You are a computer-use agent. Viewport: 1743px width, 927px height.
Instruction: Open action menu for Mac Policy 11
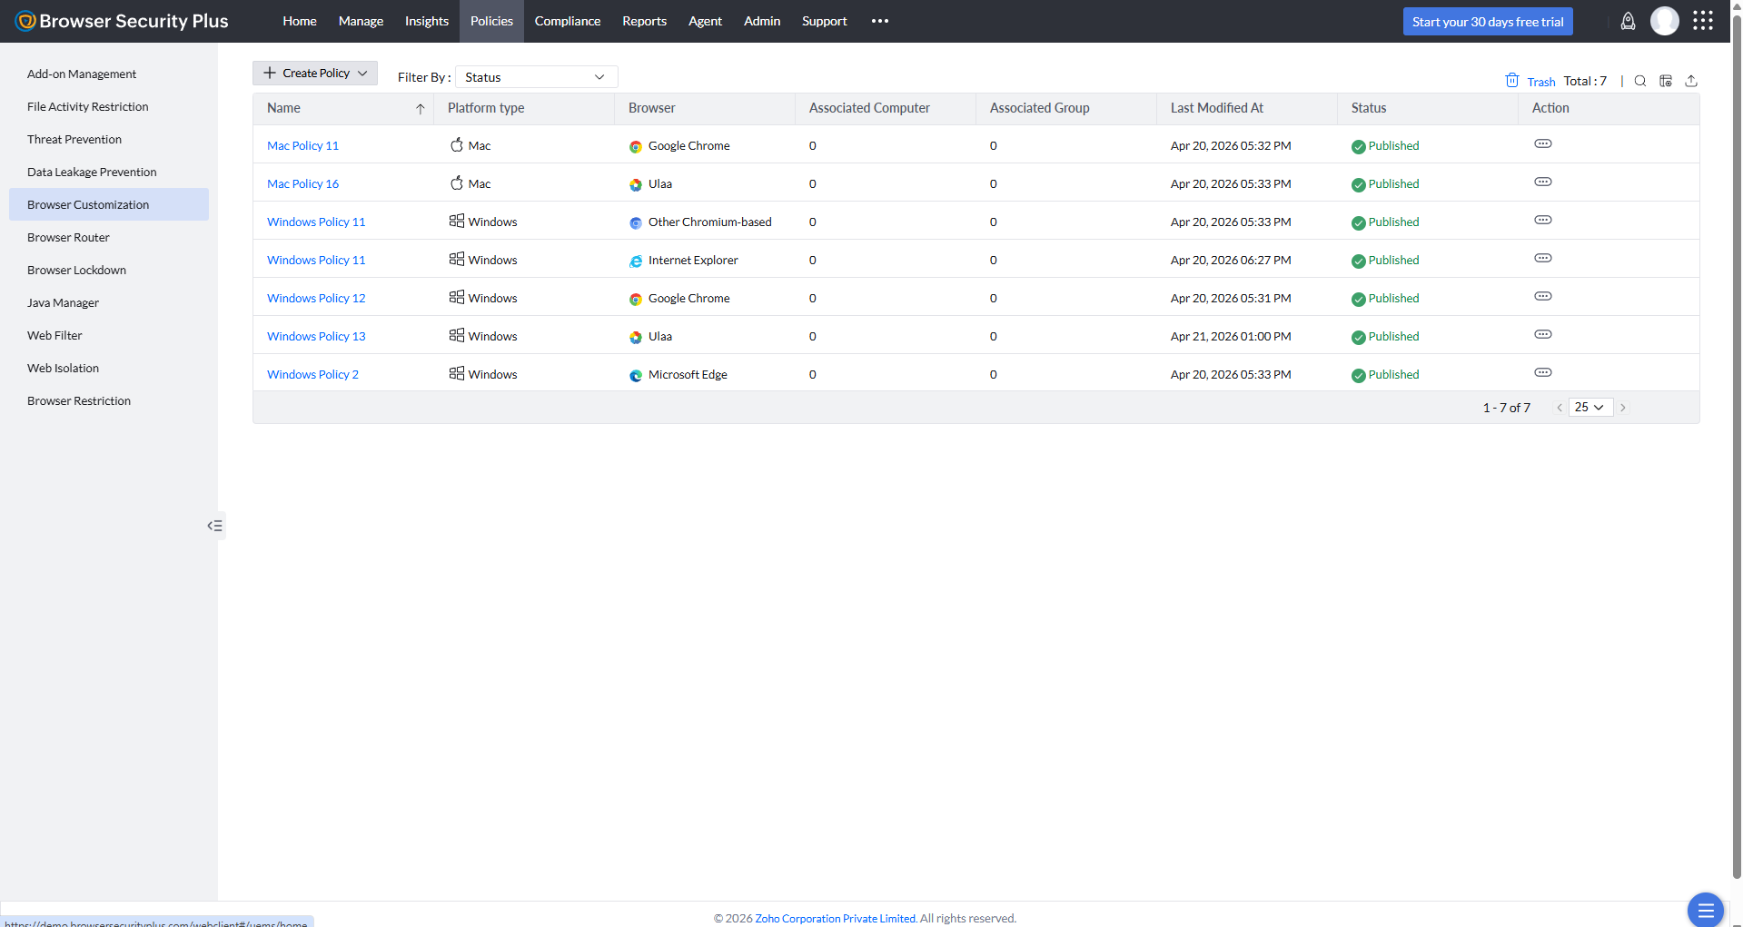(1543, 143)
